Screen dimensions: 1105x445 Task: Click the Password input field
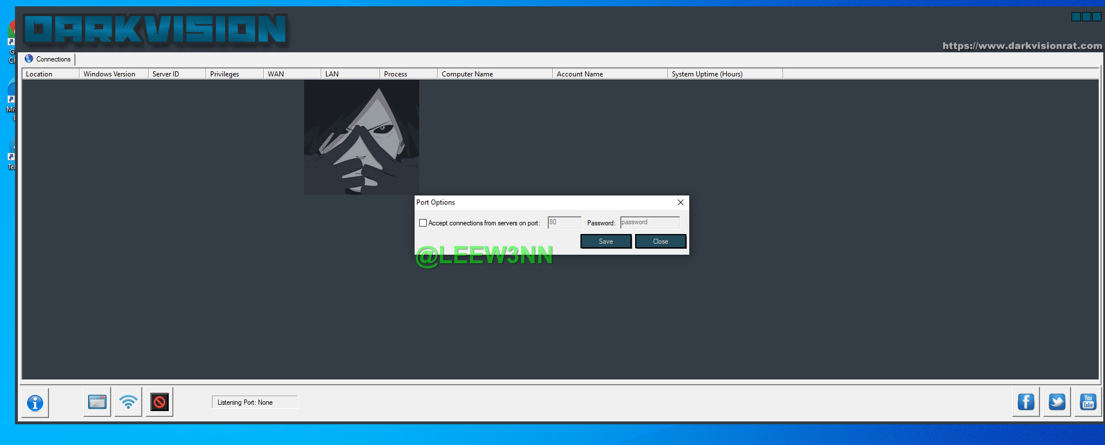[x=650, y=222]
